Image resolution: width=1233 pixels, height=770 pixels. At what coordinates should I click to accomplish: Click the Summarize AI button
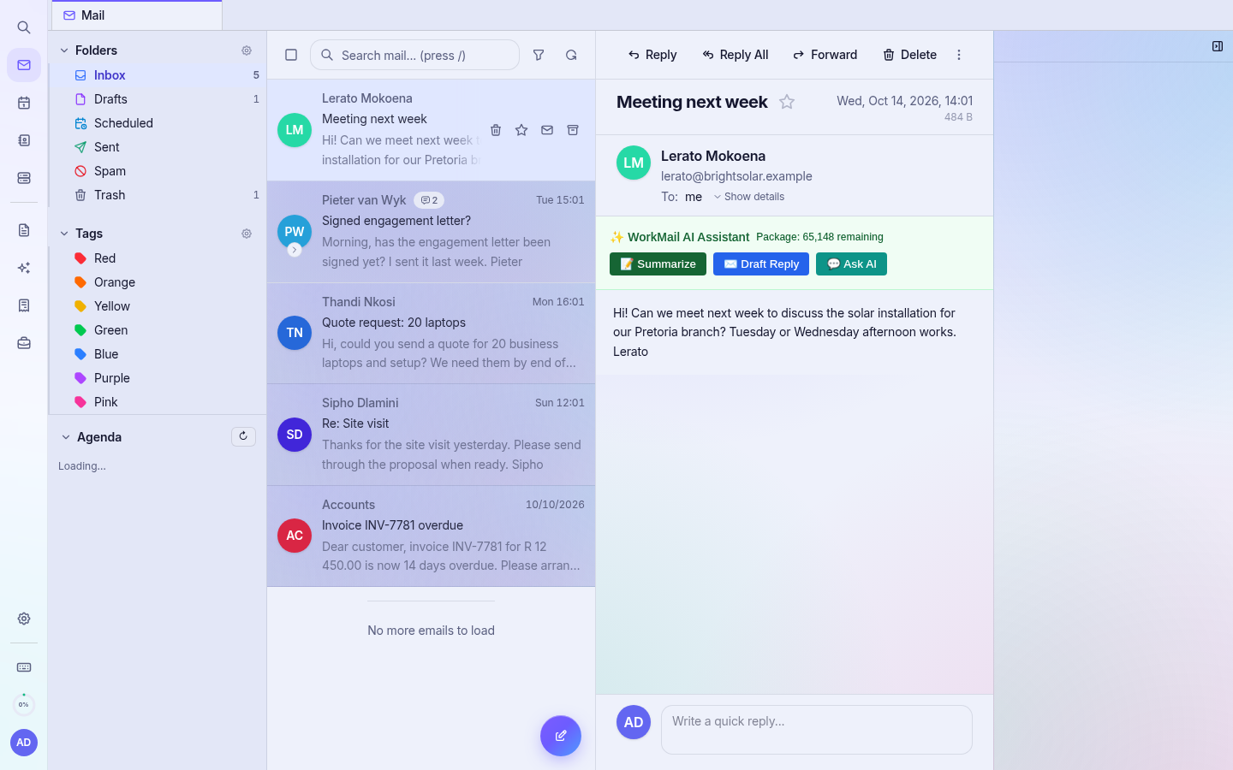coord(658,264)
